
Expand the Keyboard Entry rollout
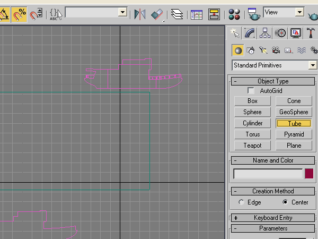pyautogui.click(x=273, y=218)
